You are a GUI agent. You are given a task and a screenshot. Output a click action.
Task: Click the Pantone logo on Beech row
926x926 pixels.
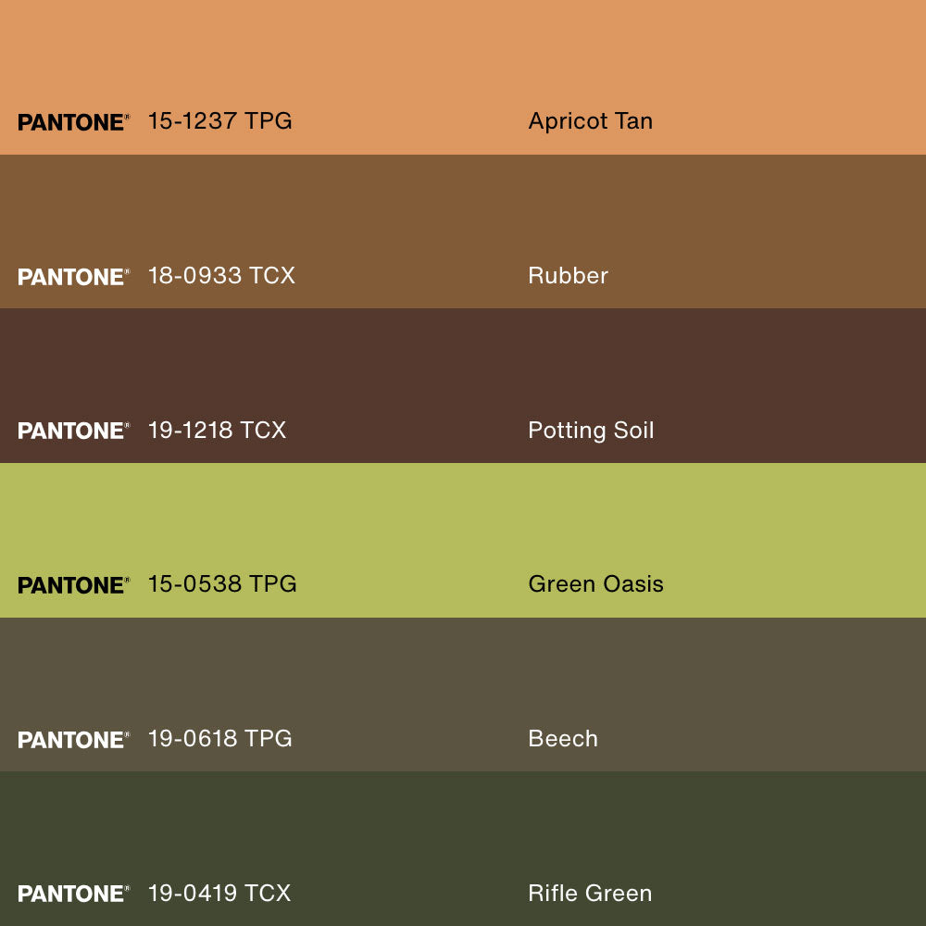click(x=73, y=740)
